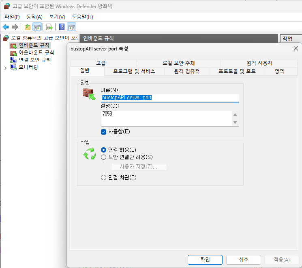Click the firewall app icon in title bar
Screen dimensions: 302x268
tap(7, 6)
